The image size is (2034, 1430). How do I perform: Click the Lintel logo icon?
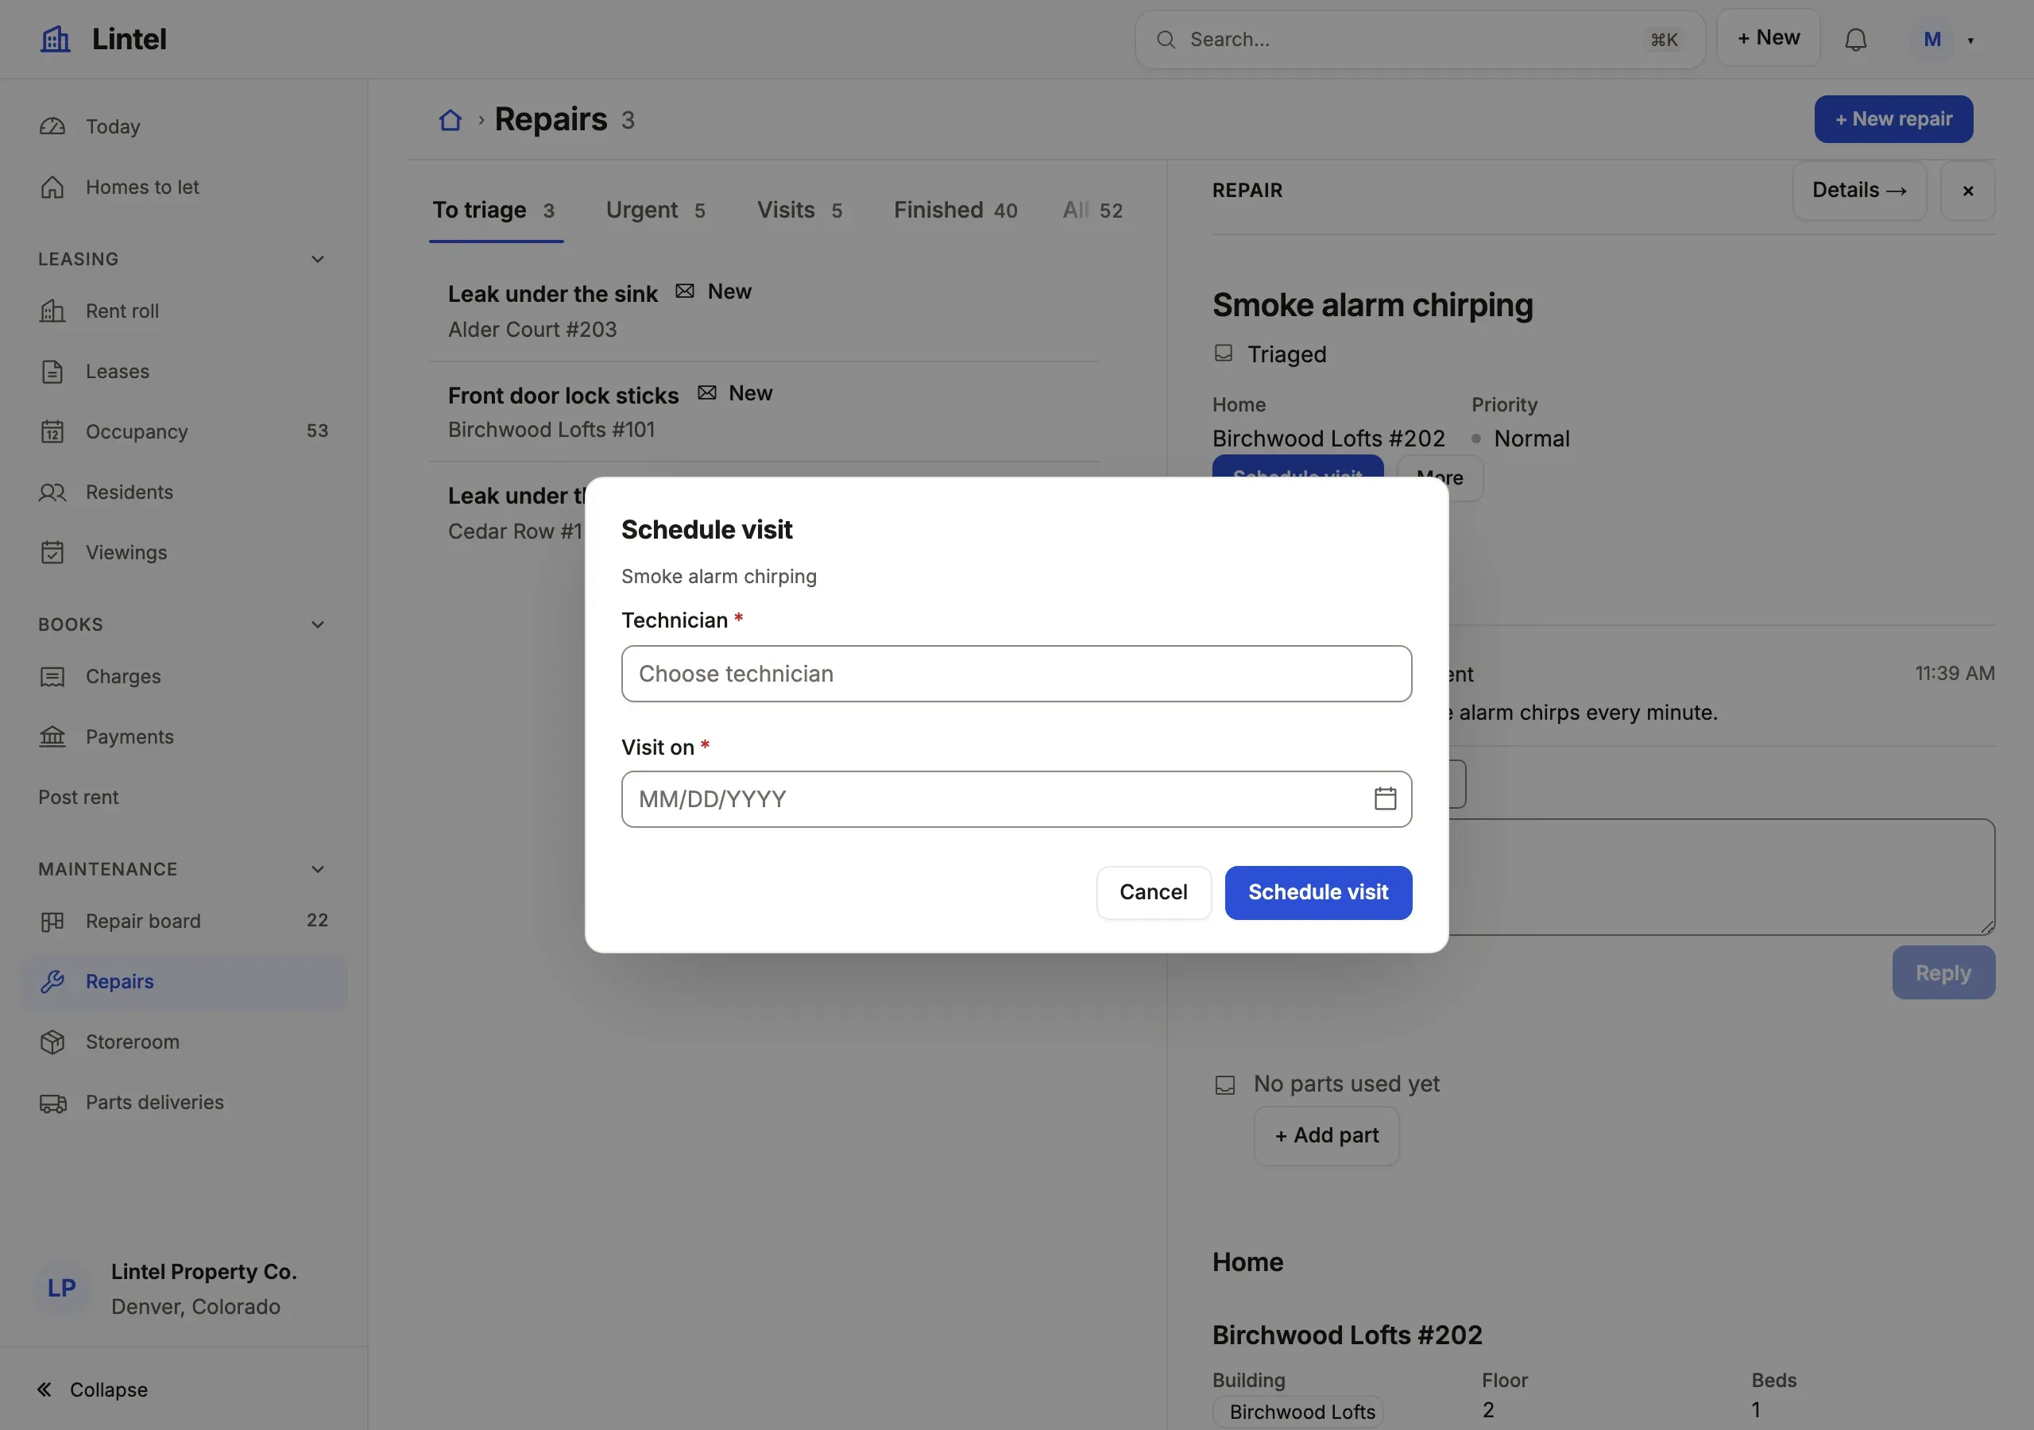pyautogui.click(x=55, y=39)
